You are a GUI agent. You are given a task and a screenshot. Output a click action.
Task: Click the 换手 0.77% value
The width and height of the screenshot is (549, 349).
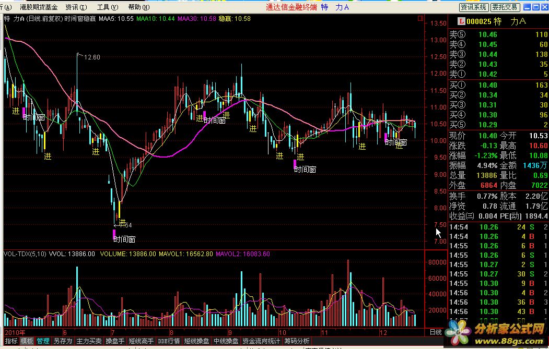pos(487,196)
